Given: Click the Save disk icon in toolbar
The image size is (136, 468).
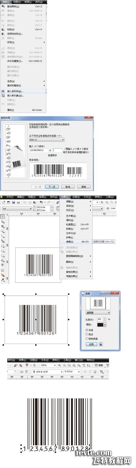Looking at the screenshot, I should pyautogui.click(x=14, y=202).
